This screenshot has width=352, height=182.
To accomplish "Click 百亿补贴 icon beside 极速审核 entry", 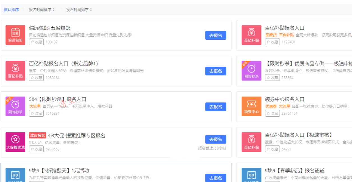I will (251, 142).
